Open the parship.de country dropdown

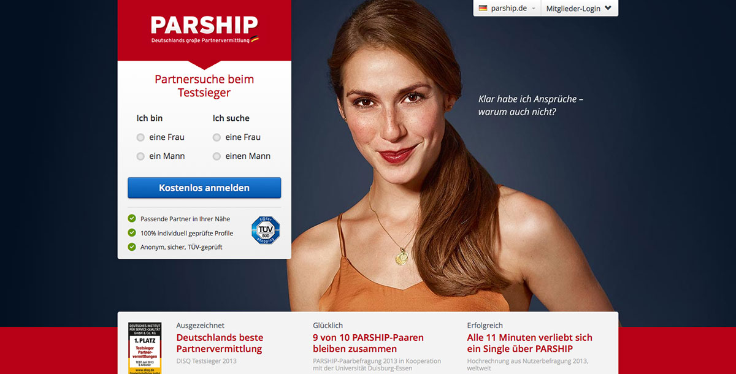click(507, 9)
